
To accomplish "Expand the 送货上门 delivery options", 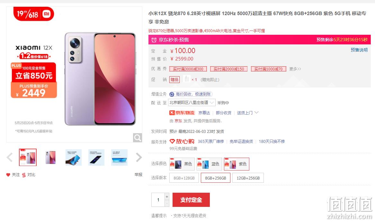I will (x=247, y=113).
